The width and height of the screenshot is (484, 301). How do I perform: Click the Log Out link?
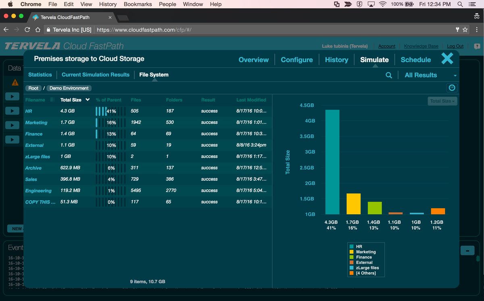pos(455,46)
